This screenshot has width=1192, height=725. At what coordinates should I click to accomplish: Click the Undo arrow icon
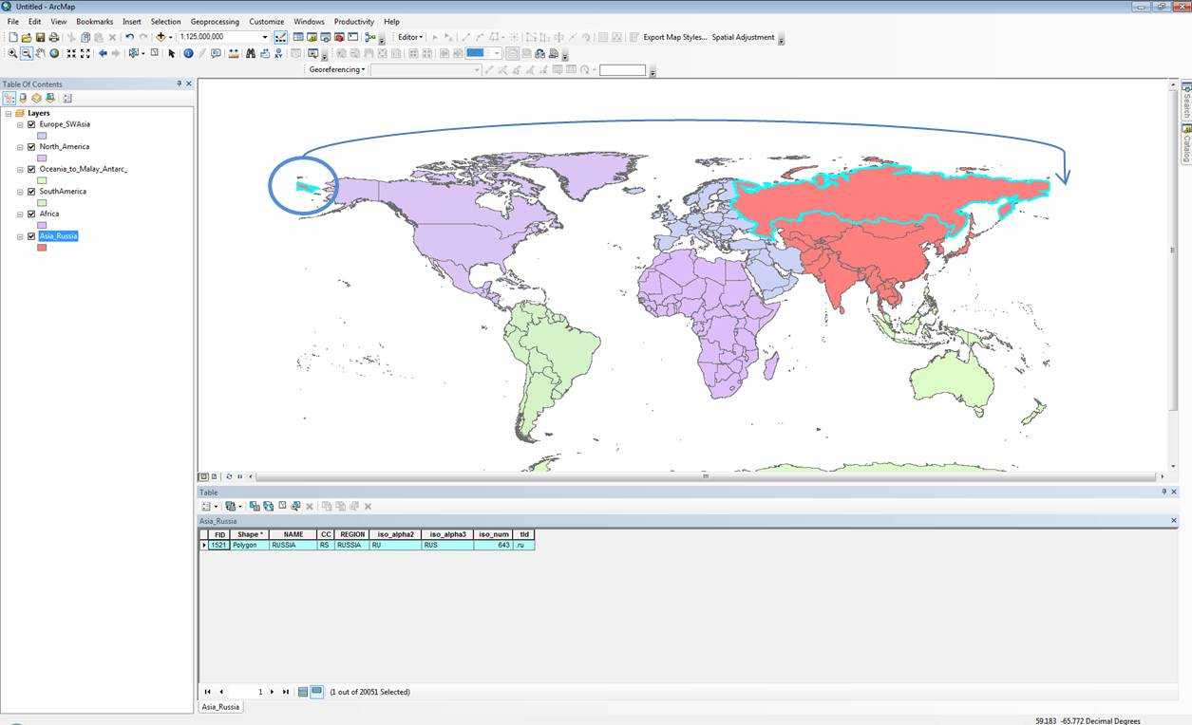(x=129, y=37)
